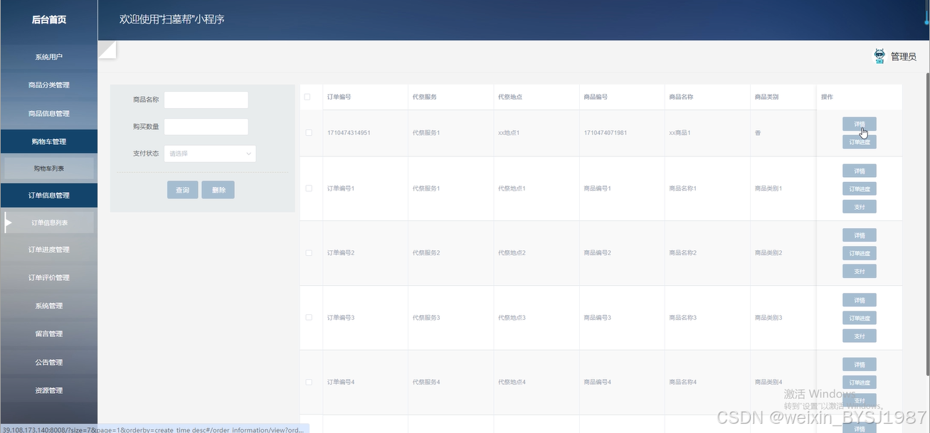Click the 删除 delete button

(x=218, y=190)
